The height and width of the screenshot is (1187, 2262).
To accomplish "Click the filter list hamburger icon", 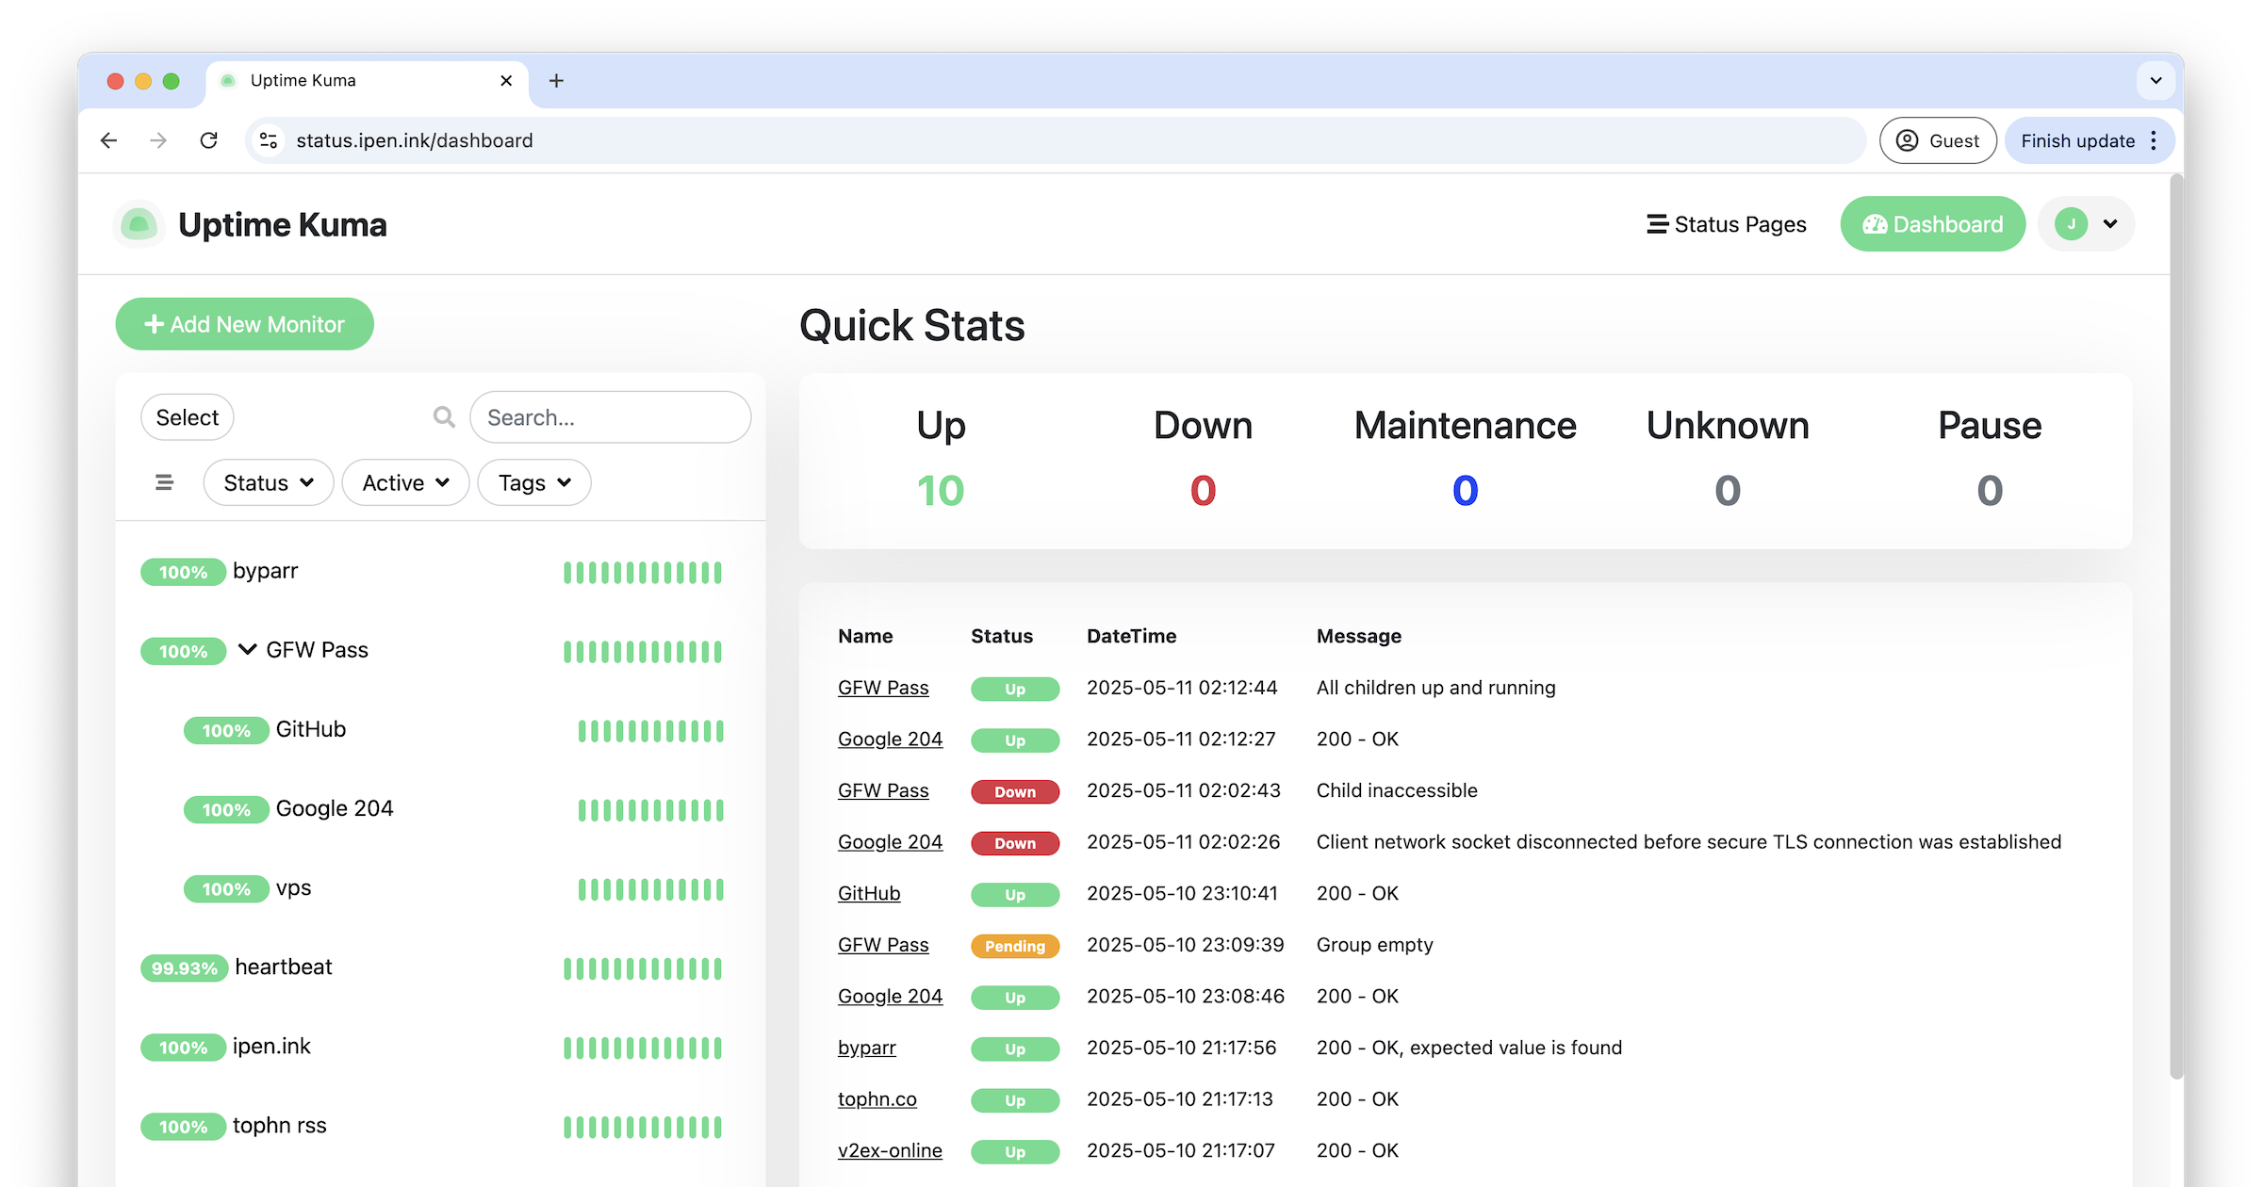I will click(x=164, y=483).
